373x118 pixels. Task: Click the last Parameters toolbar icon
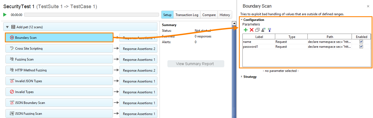pos(269,30)
